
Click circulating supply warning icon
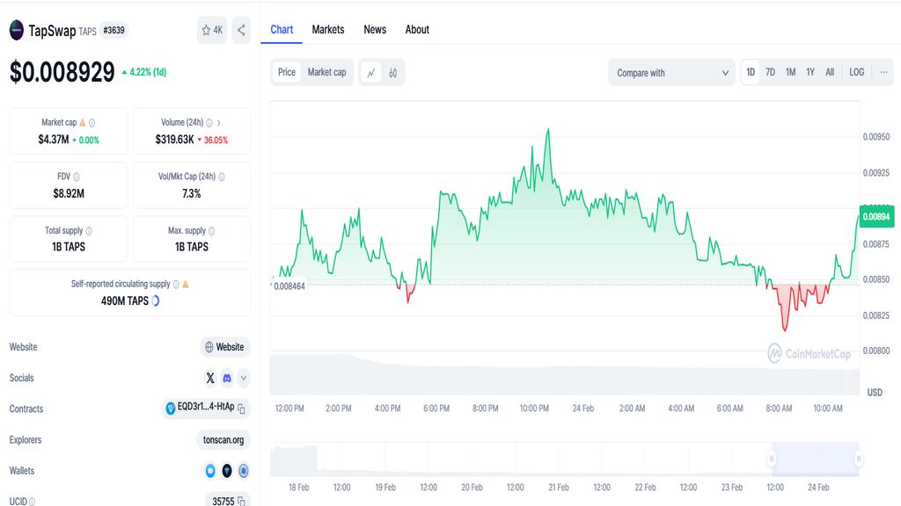[186, 284]
